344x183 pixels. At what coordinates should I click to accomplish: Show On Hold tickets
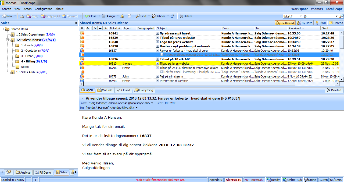click(105, 90)
